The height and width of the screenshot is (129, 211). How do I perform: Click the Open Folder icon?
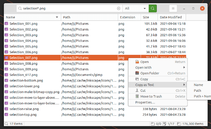tap(137, 73)
